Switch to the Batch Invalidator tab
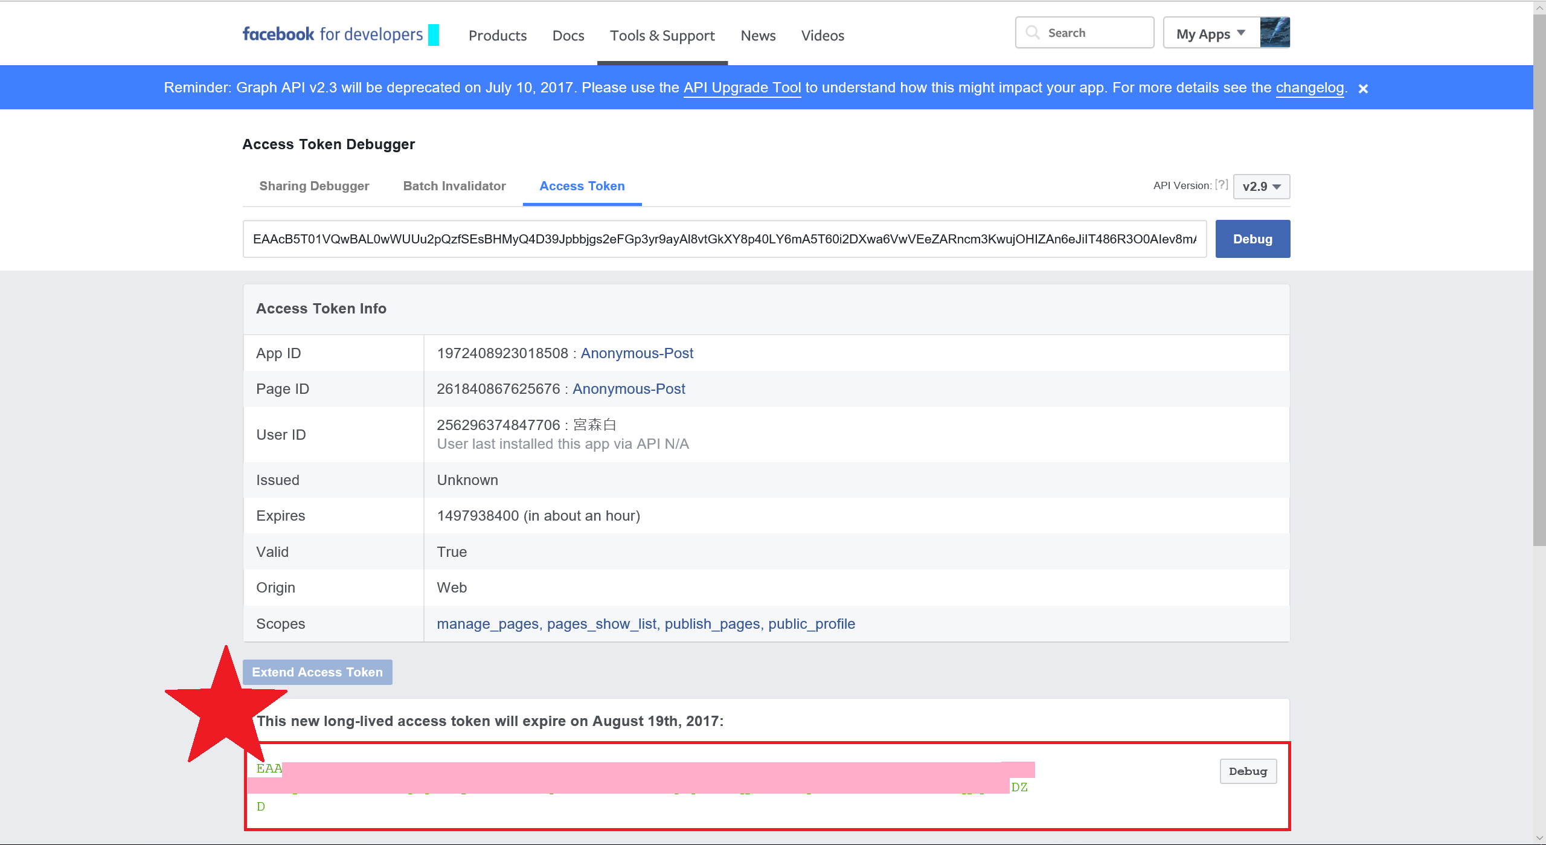 [454, 186]
